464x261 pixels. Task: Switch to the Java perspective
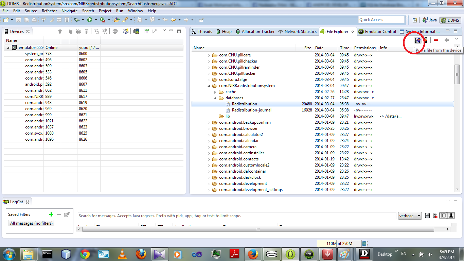[x=429, y=20]
